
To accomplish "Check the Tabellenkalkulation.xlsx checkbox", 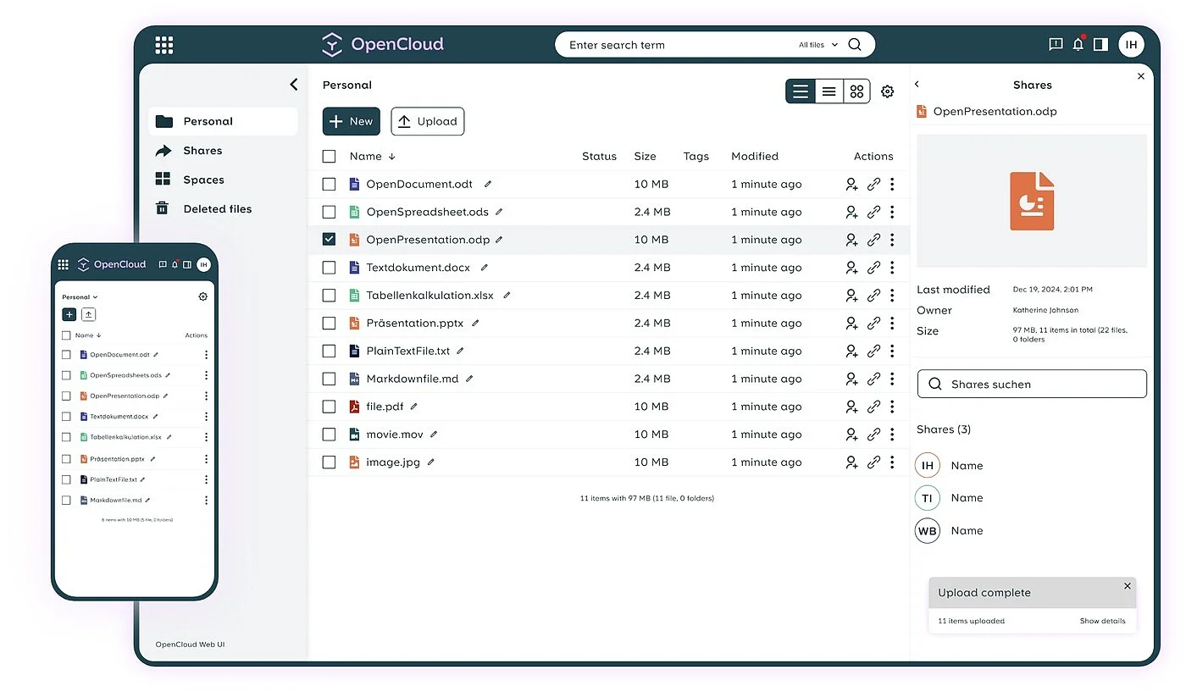I will click(329, 296).
